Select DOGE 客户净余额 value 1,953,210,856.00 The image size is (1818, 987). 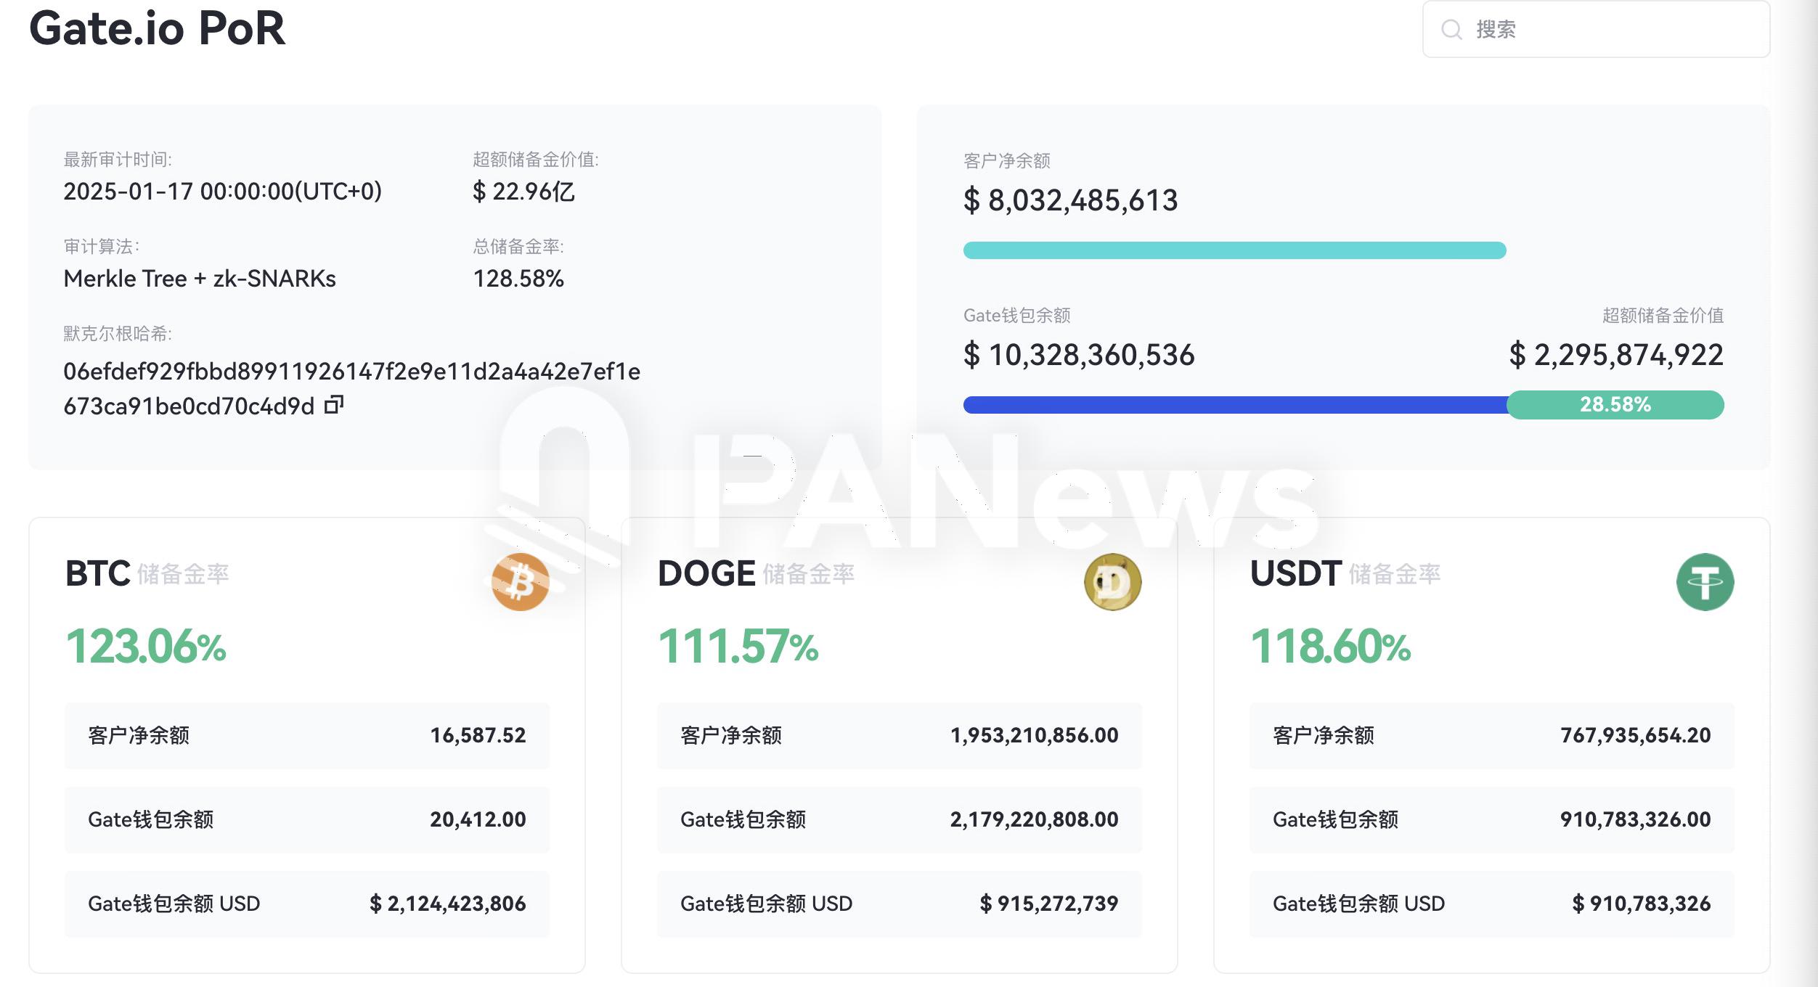1035,735
